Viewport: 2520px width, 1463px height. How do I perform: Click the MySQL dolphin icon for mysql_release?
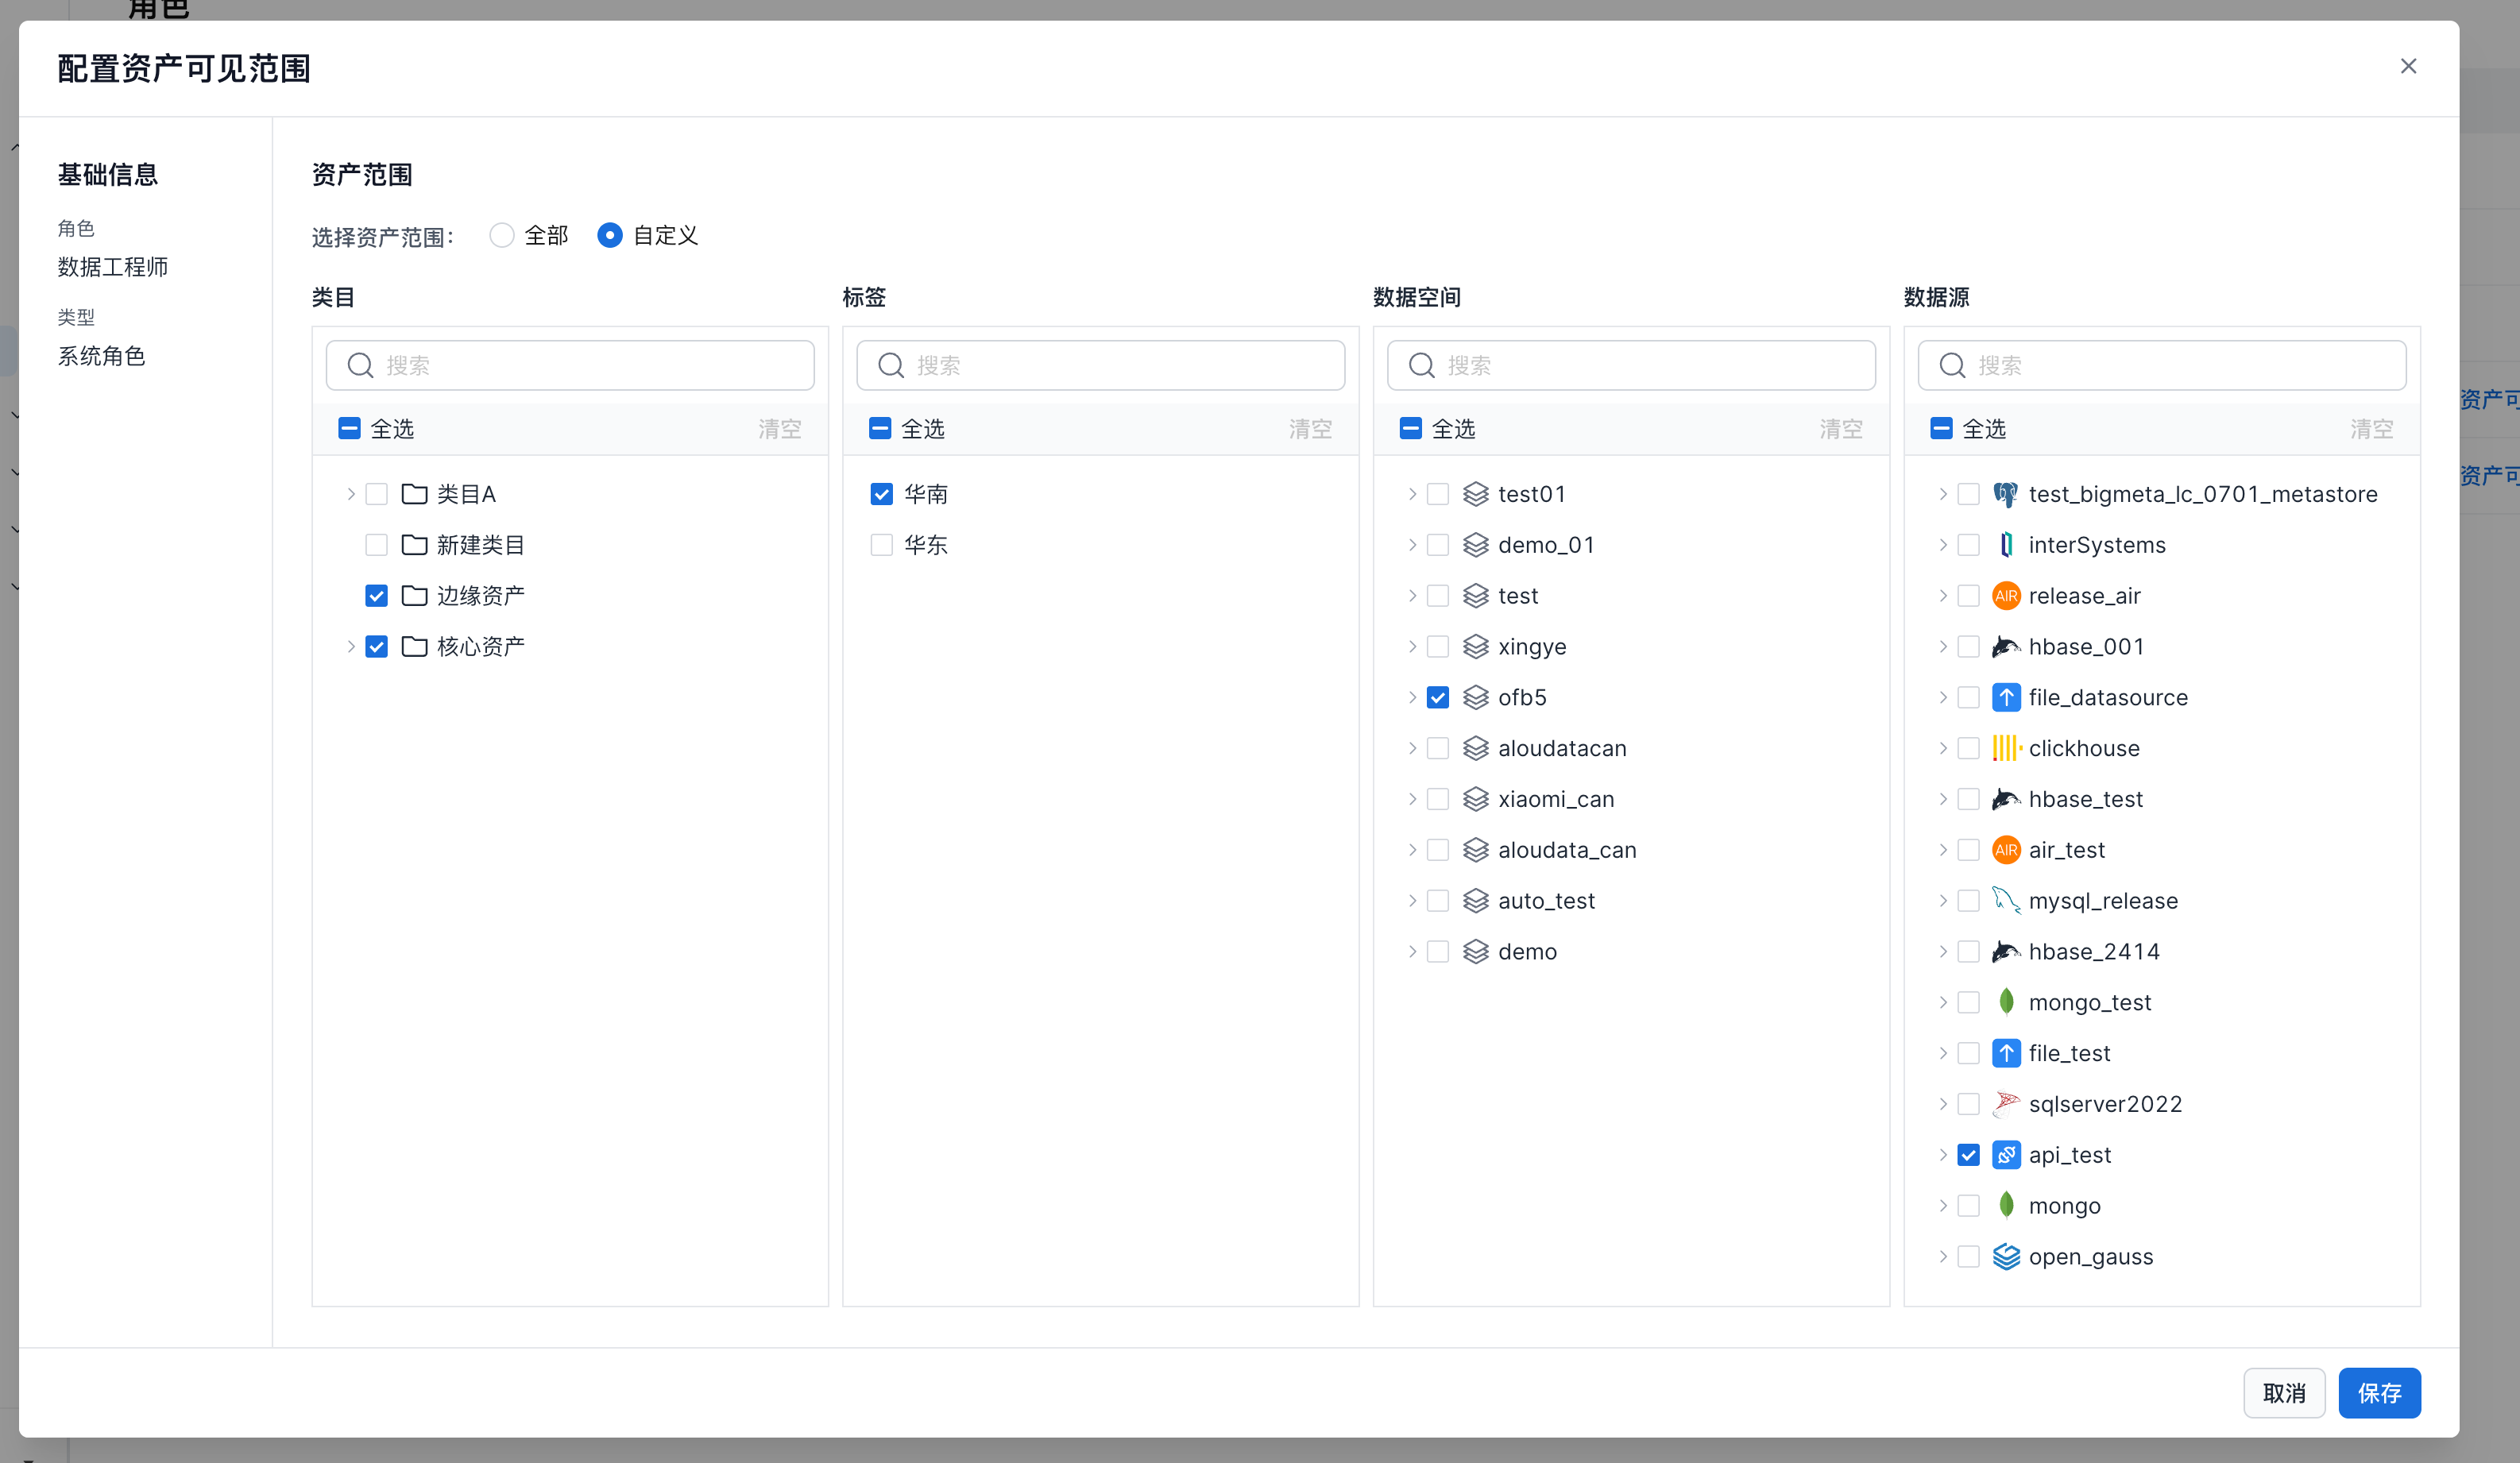pos(2005,901)
